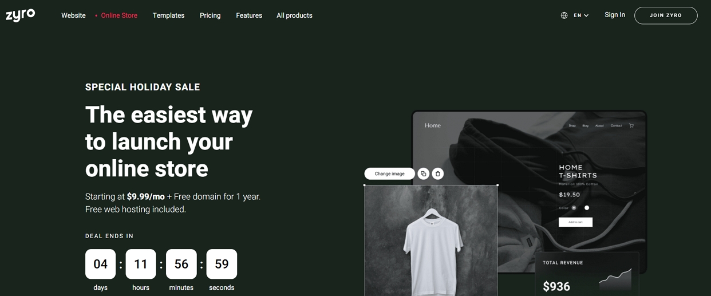The width and height of the screenshot is (711, 296).
Task: Select the white t-shirt image
Action: click(x=431, y=240)
